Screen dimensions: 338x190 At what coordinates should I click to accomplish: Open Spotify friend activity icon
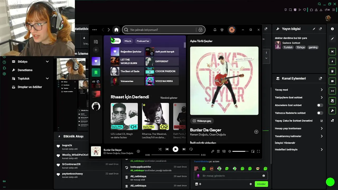pos(222,30)
